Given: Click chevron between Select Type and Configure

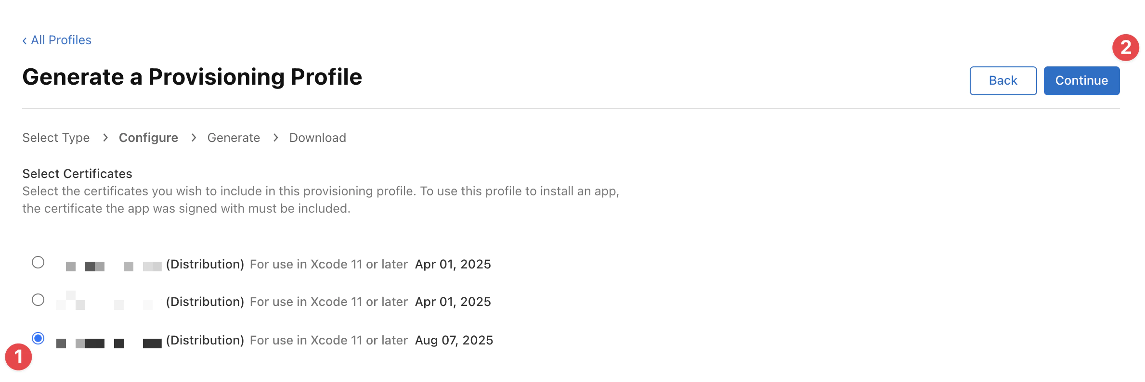Looking at the screenshot, I should (x=105, y=138).
